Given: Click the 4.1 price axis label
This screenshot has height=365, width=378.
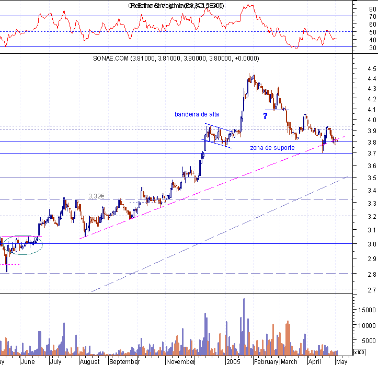Looking at the screenshot, I should click(372, 109).
